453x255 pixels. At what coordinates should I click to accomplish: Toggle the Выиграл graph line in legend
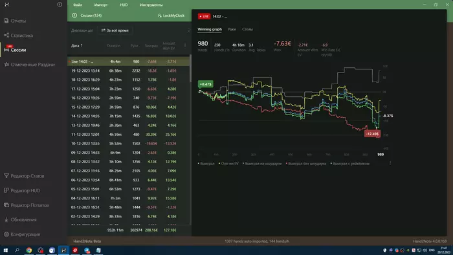pos(206,164)
